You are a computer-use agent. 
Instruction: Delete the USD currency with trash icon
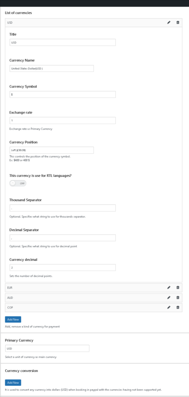click(x=178, y=22)
